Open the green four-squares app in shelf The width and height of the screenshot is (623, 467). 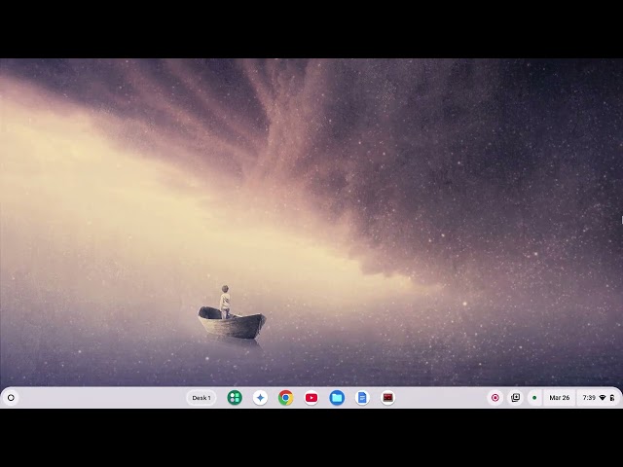pos(235,398)
